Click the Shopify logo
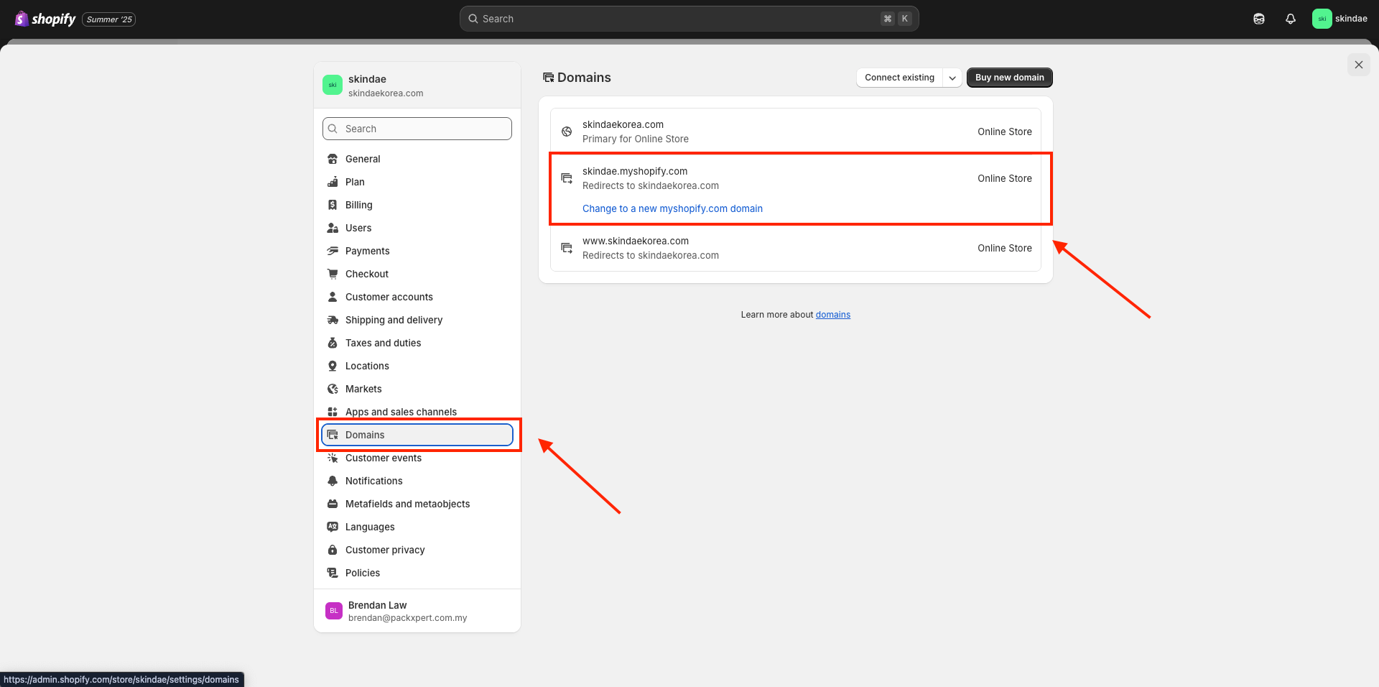Viewport: 1379px width, 687px height. 45,19
